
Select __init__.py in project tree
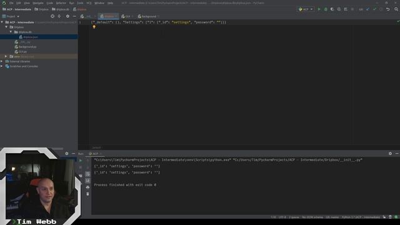[25, 42]
